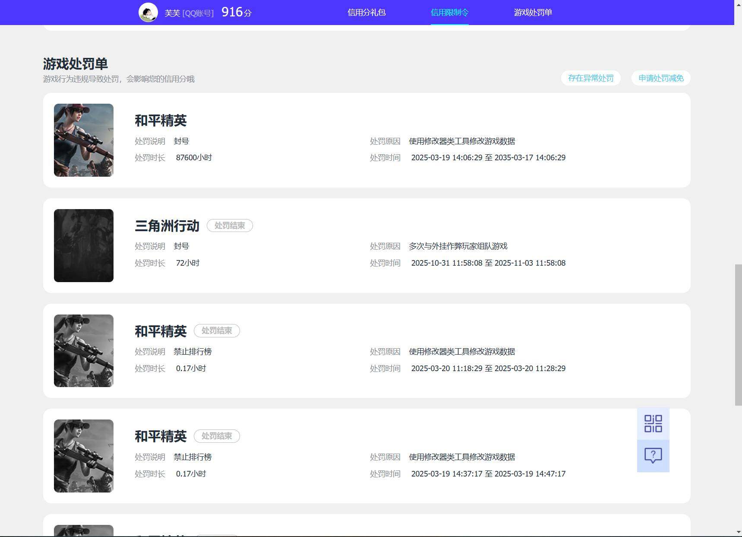Viewport: 742px width, 537px height.
Task: Click 封号 on the 三角洲行动 card
Action: point(181,246)
